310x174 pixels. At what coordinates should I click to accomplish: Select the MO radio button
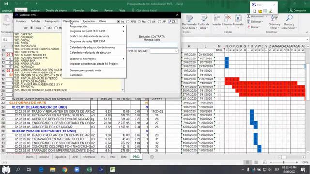(45, 28)
